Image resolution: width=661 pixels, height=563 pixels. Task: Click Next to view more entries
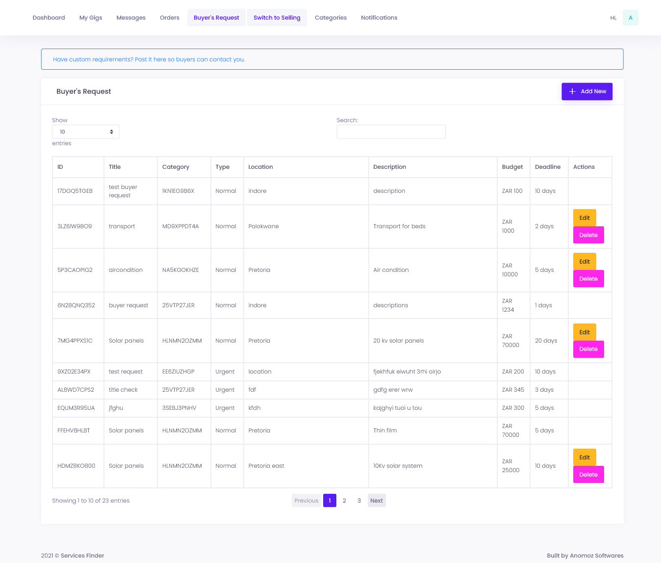[376, 500]
